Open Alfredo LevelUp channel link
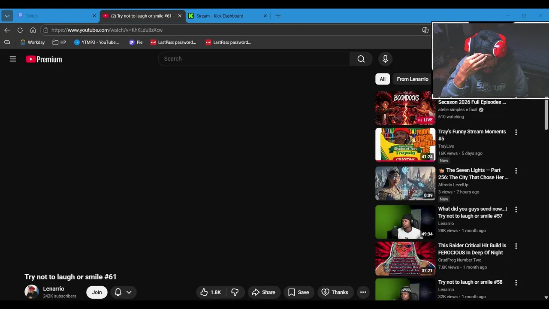Screen dimensions: 549x309 pyautogui.click(x=453, y=185)
